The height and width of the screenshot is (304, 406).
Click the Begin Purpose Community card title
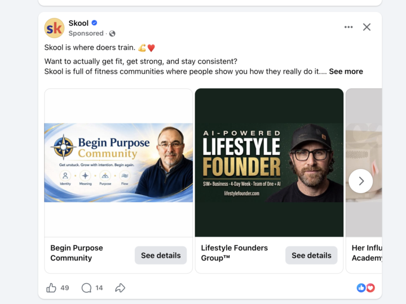pyautogui.click(x=77, y=253)
